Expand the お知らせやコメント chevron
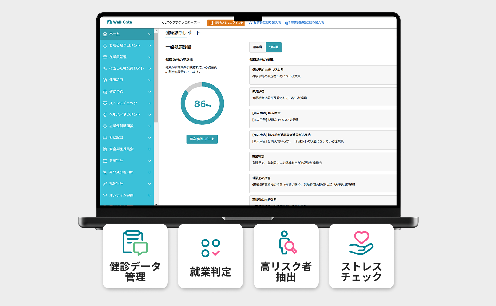The width and height of the screenshot is (496, 306). click(x=150, y=46)
